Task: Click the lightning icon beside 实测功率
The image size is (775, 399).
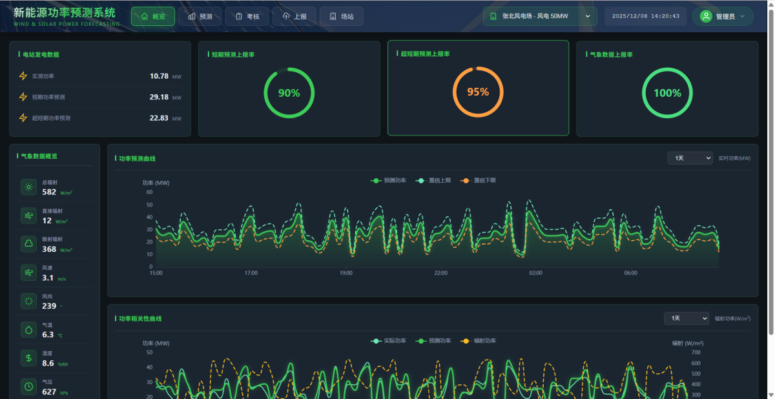Action: coord(23,76)
